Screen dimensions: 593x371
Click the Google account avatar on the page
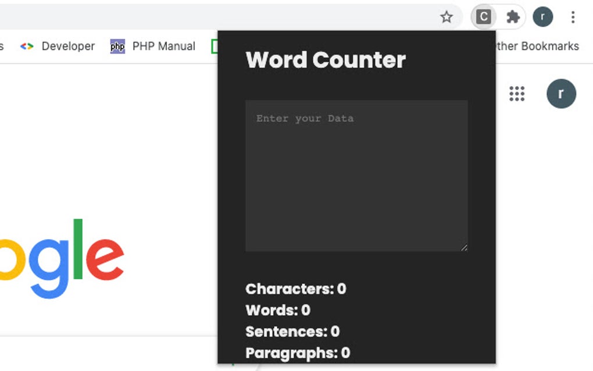561,94
